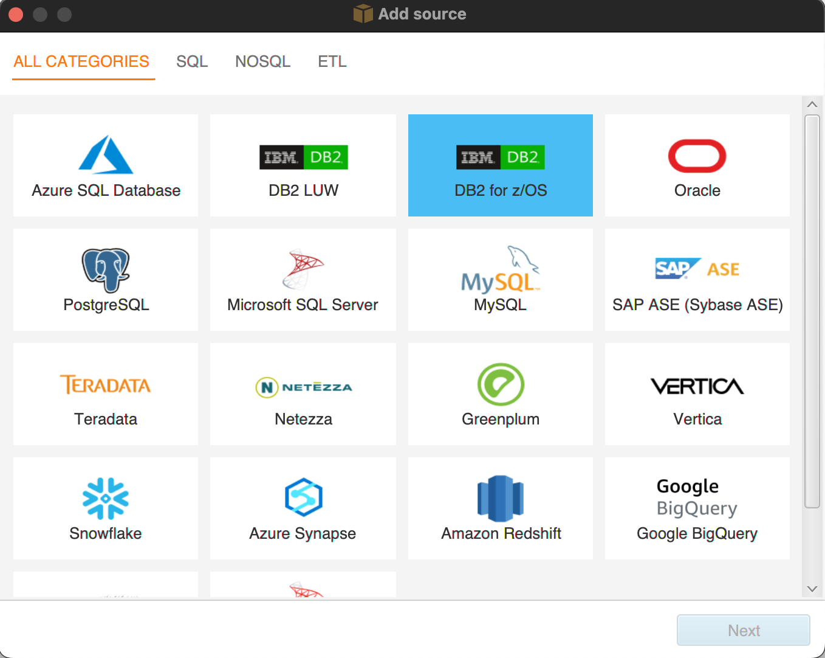Show the ETL sources tab

(x=332, y=61)
